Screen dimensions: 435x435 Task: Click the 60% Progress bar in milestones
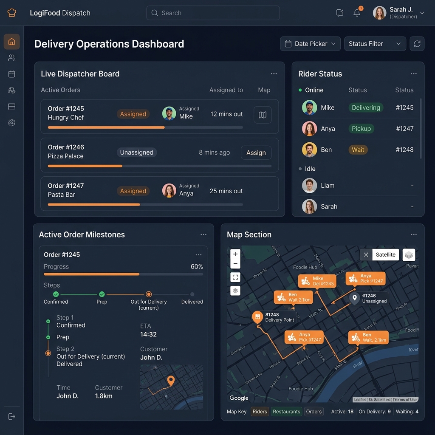click(x=124, y=274)
